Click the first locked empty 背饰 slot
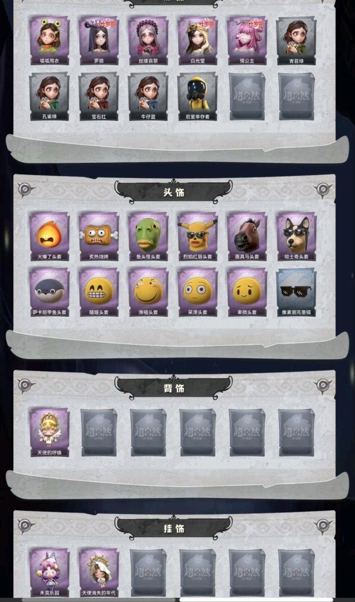The height and width of the screenshot is (602, 355). click(99, 433)
